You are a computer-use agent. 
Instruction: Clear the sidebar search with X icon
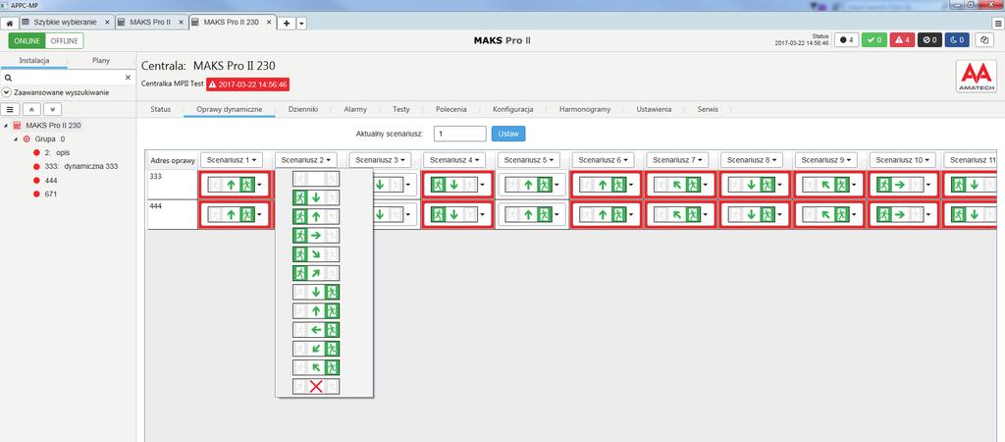click(x=128, y=77)
